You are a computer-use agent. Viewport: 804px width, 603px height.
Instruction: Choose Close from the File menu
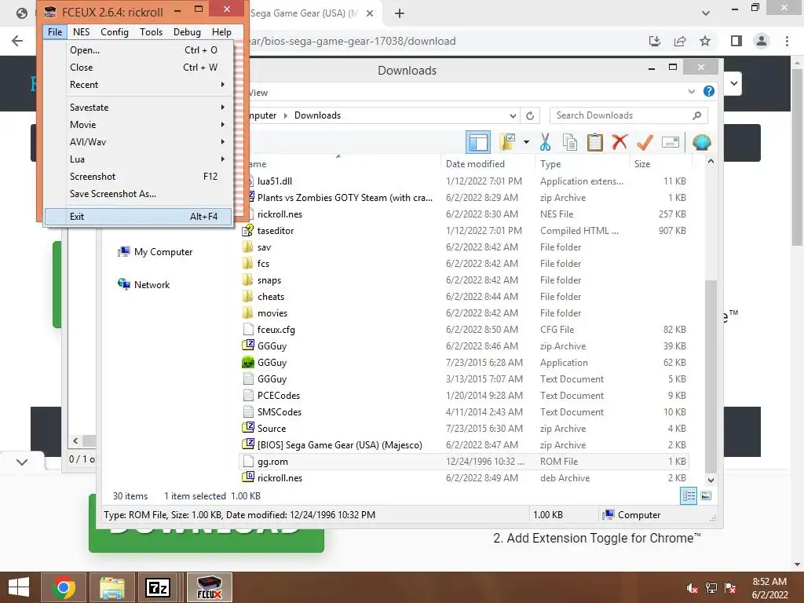point(138,68)
